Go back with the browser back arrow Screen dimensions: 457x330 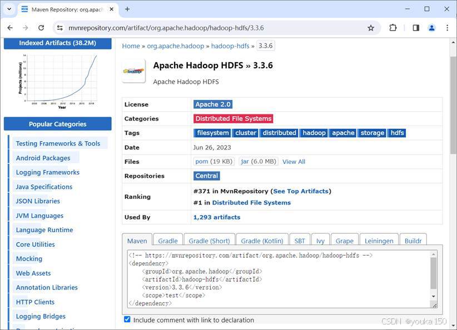[x=10, y=28]
